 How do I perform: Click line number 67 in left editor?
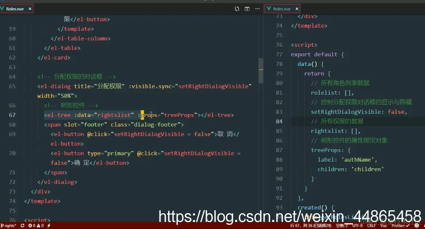click(12, 115)
